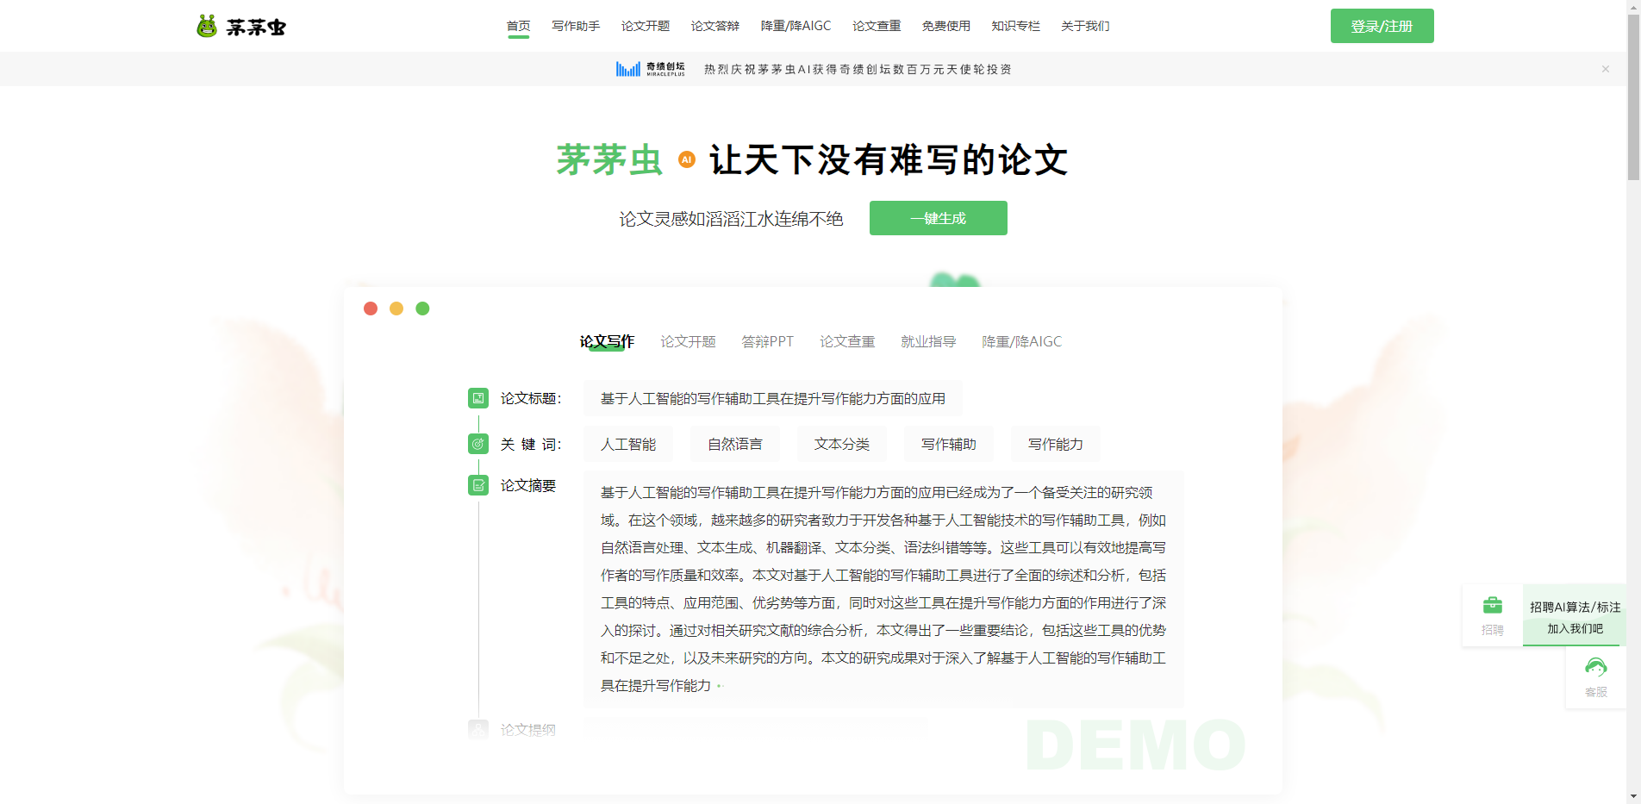1641x804 pixels.
Task: Click the 关键词 green target icon
Action: pos(478,444)
